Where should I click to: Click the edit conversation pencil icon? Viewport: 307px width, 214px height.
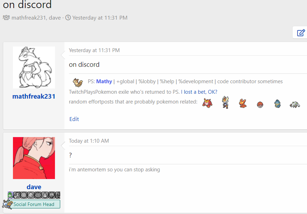pos(301,33)
